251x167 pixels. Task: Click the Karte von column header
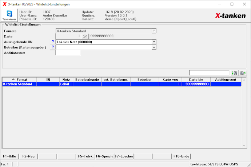coord(170,80)
